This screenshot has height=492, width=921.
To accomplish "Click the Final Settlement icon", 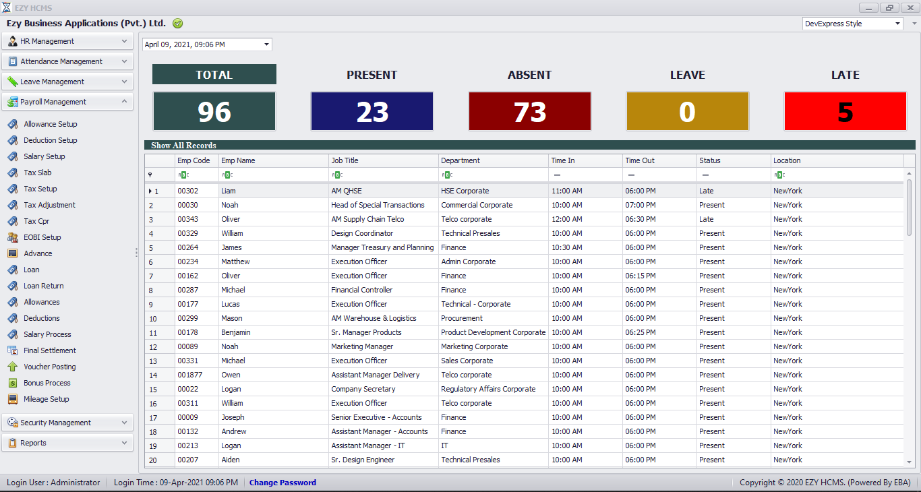I will pos(12,350).
